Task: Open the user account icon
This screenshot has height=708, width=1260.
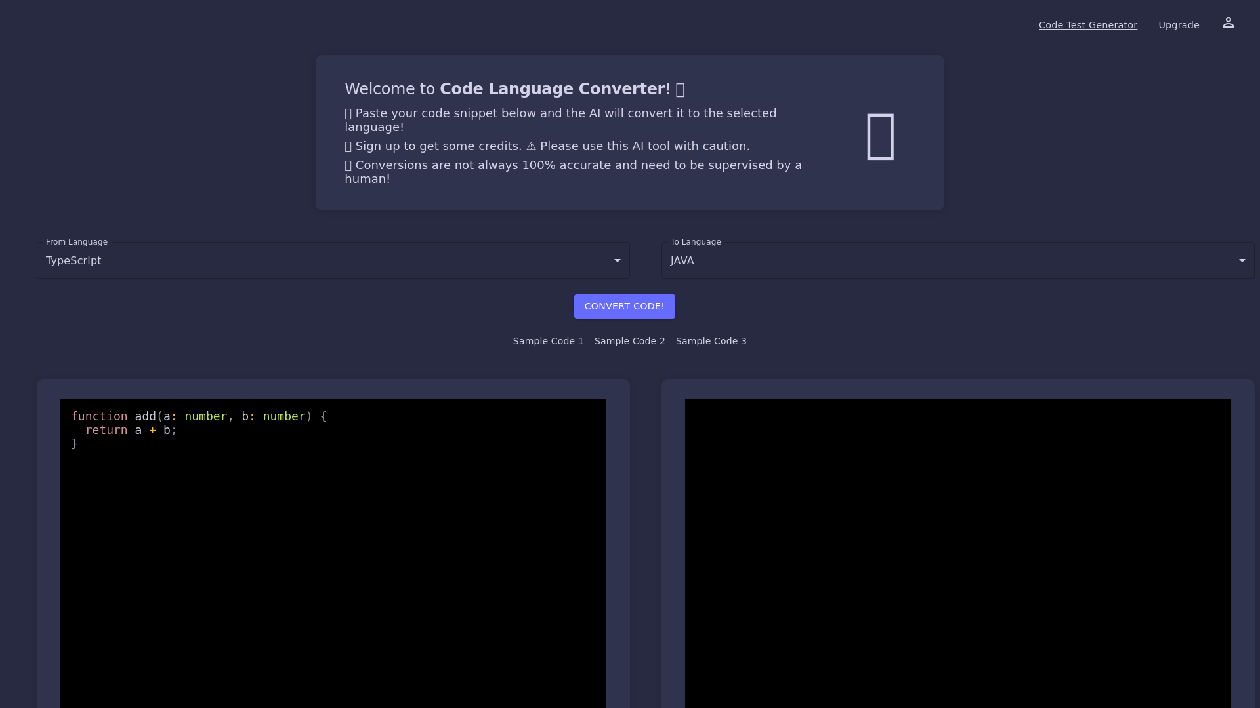Action: point(1228,23)
